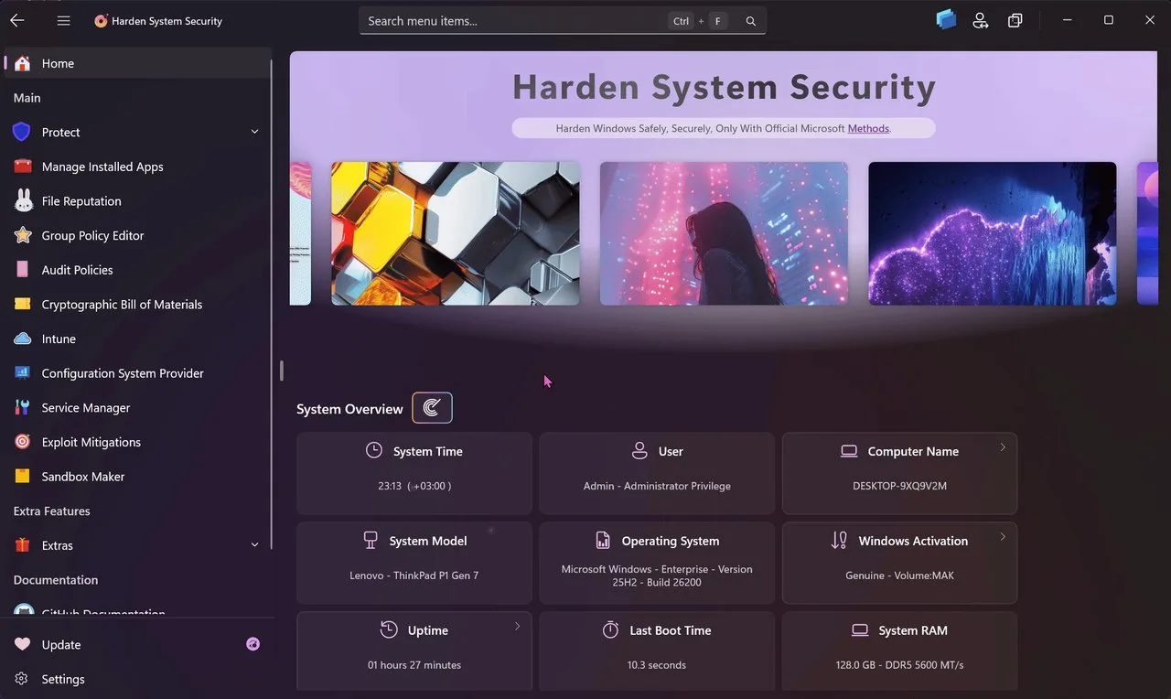Screen dimensions: 1171x699
Task: Click the stacked windows icon in the title bar
Action: pos(1015,20)
